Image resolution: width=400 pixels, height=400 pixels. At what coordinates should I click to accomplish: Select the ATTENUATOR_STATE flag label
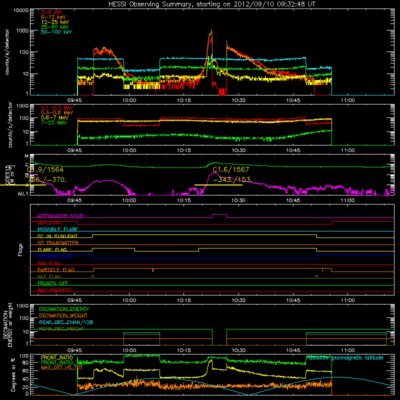click(60, 216)
